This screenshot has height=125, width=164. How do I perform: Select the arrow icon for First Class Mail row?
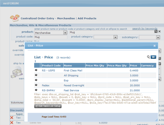click(x=36, y=70)
